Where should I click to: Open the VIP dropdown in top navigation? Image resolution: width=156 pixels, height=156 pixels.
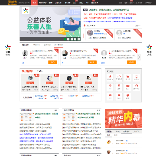87,3
